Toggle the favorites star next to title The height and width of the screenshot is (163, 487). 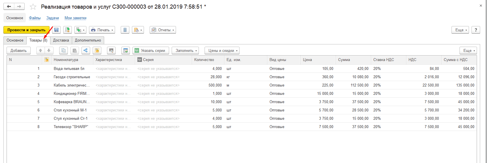pos(33,7)
